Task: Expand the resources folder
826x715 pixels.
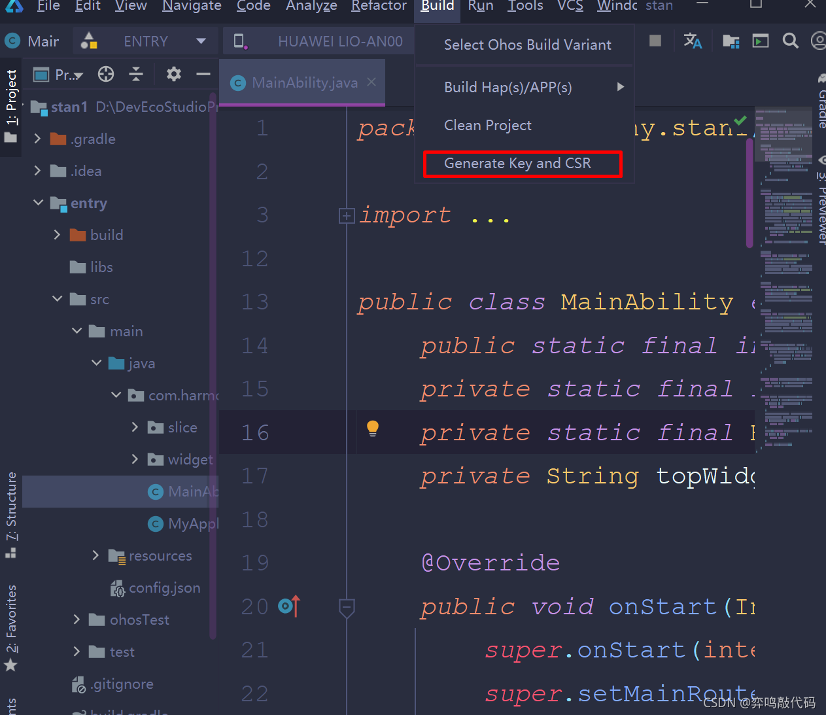Action: 95,555
